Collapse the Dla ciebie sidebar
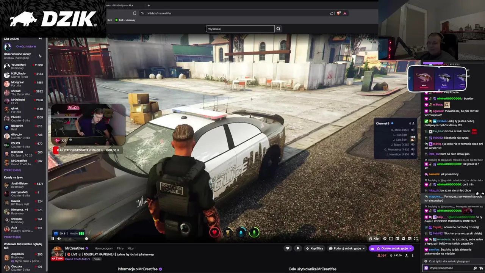Viewport: 485px width, 273px height. 41,39
